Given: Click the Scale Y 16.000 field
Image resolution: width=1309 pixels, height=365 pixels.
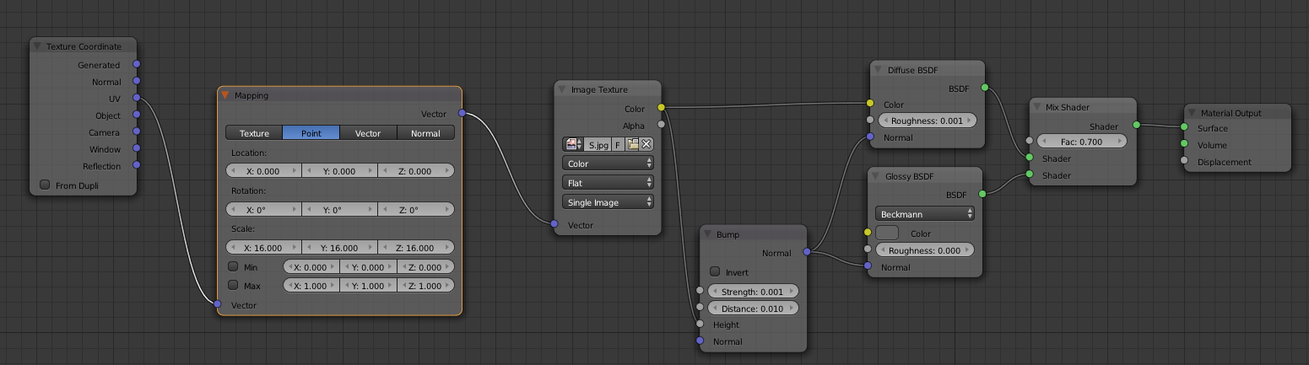Looking at the screenshot, I should 340,248.
